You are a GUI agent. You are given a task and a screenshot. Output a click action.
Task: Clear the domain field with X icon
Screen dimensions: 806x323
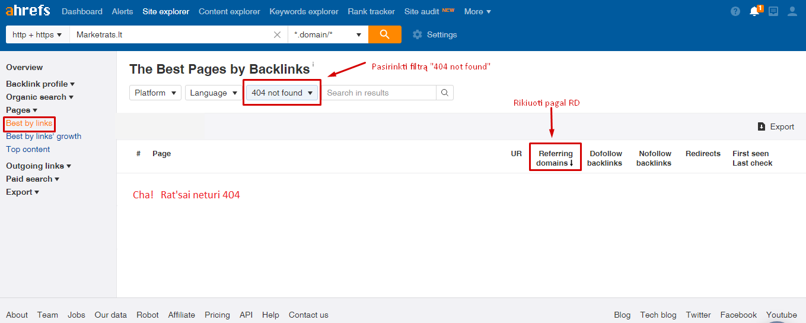pyautogui.click(x=277, y=34)
